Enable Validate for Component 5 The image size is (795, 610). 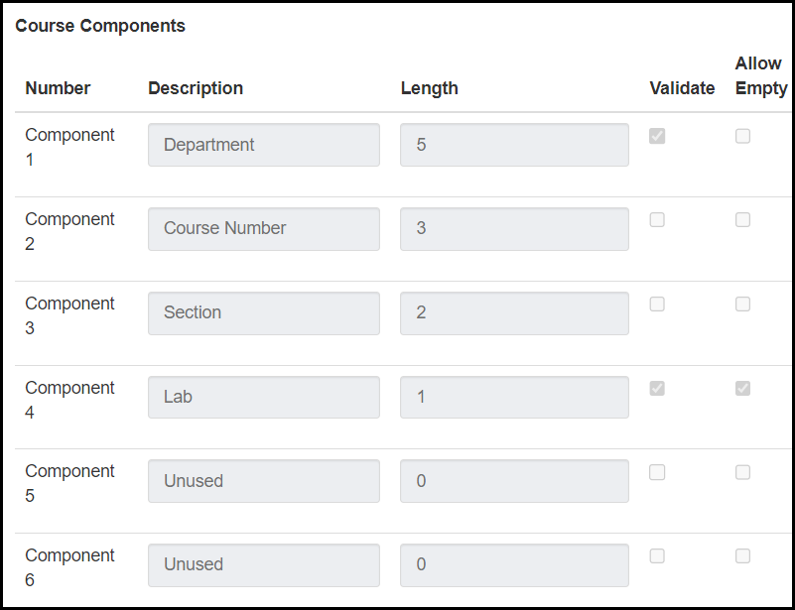coord(657,472)
